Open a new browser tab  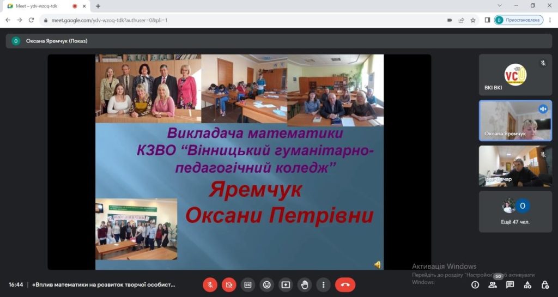98,6
